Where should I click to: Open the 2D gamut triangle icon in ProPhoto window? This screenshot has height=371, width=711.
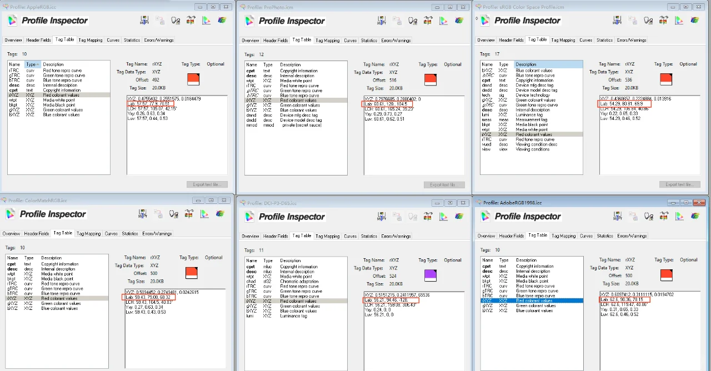pos(444,21)
